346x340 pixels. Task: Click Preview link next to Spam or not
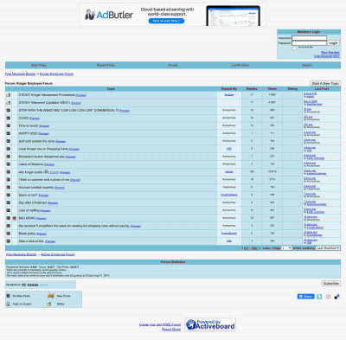point(43,196)
